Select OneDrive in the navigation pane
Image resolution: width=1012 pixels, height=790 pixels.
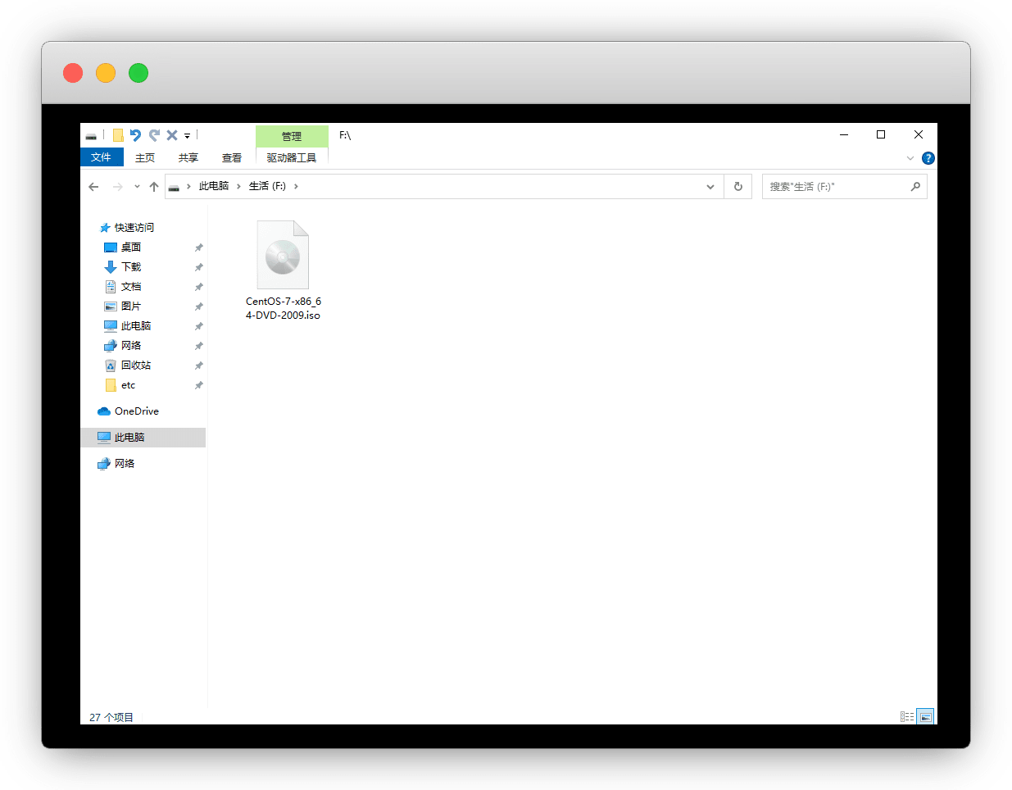click(x=136, y=411)
